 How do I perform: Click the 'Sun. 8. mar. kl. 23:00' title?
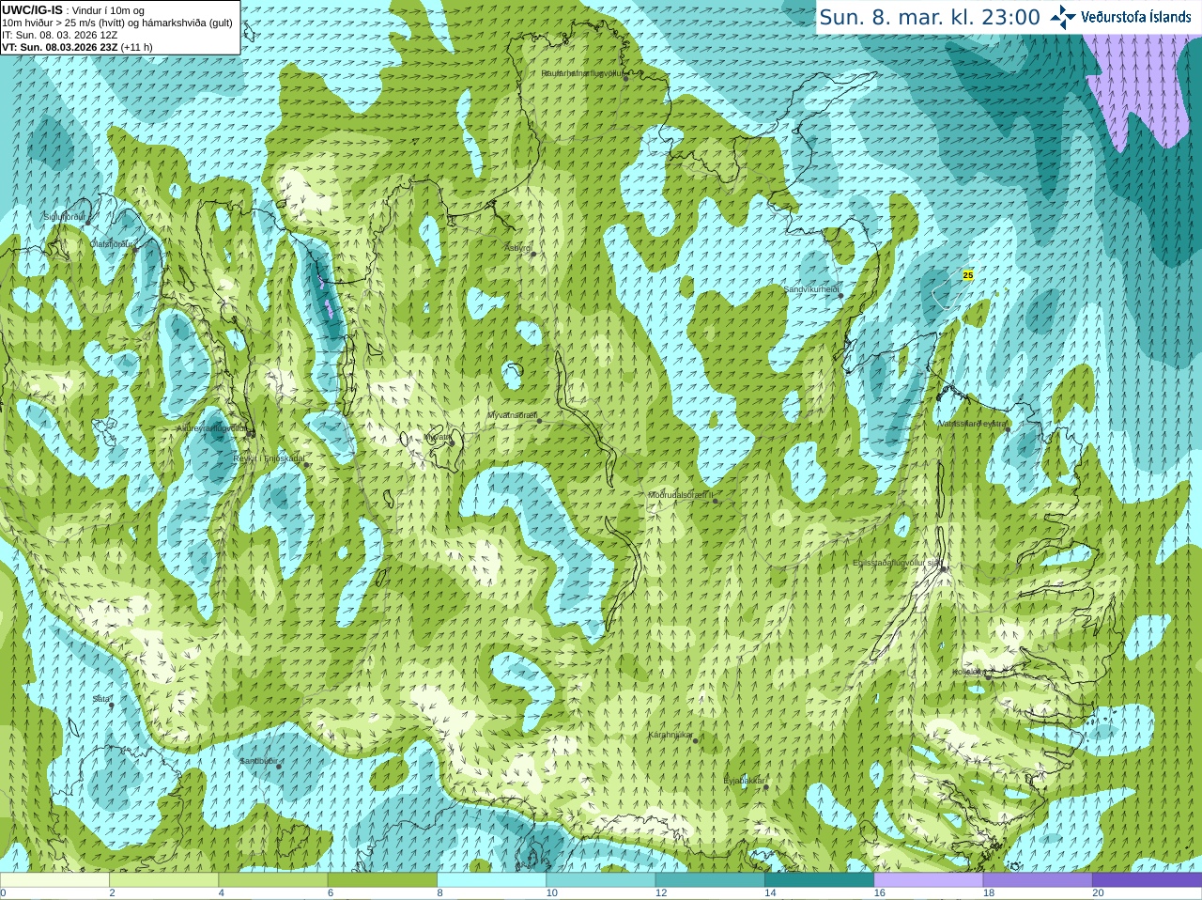930,17
